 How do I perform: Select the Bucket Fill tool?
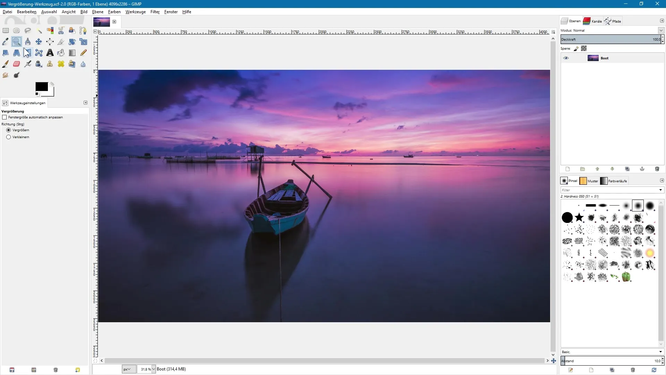click(x=61, y=53)
